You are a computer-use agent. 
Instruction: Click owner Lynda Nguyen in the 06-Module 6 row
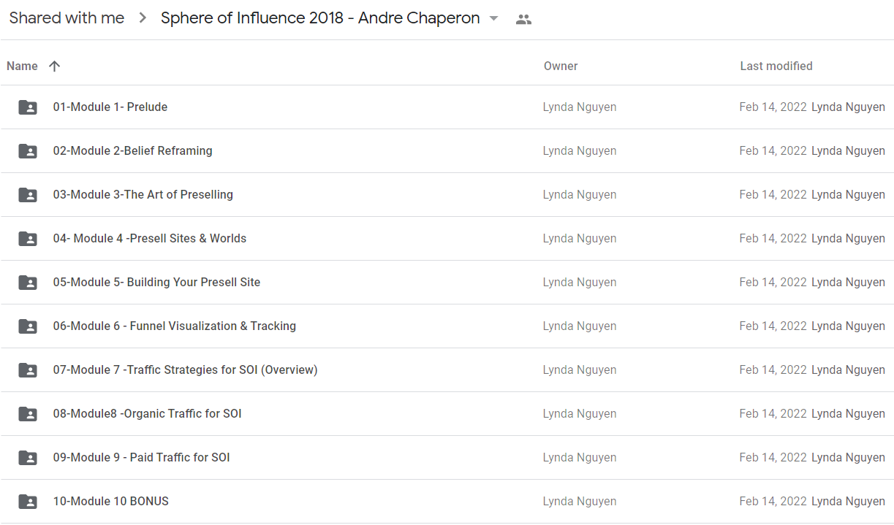[580, 326]
